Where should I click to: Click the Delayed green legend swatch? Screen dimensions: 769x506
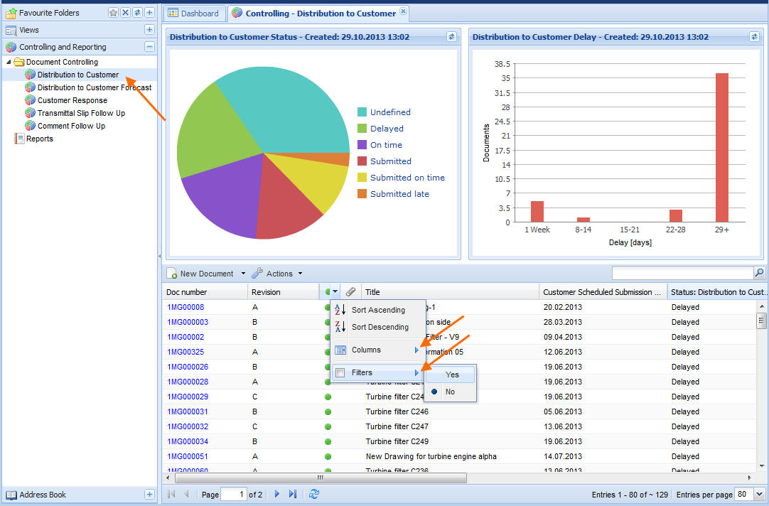pyautogui.click(x=362, y=129)
